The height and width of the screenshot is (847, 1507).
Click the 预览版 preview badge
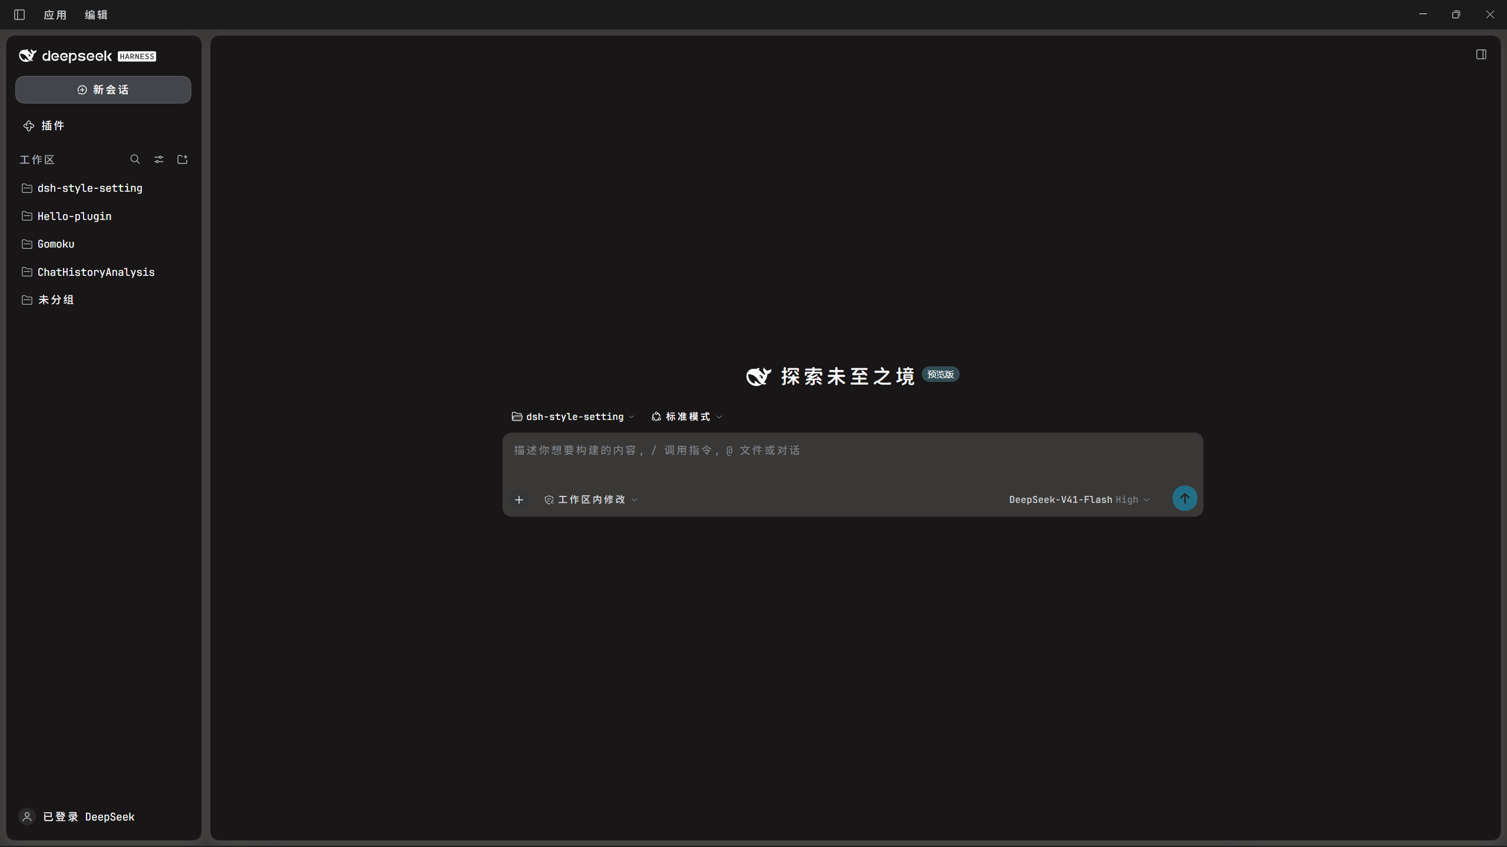[940, 375]
